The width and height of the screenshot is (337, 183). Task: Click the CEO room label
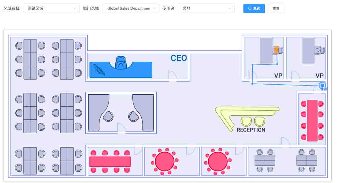pos(179,58)
